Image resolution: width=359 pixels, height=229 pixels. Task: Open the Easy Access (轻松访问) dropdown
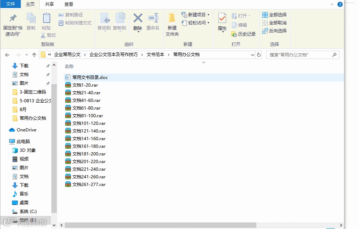click(x=196, y=23)
